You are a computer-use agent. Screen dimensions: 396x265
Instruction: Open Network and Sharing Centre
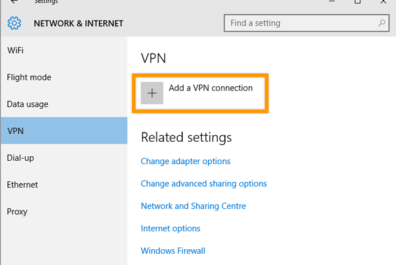[x=193, y=206]
